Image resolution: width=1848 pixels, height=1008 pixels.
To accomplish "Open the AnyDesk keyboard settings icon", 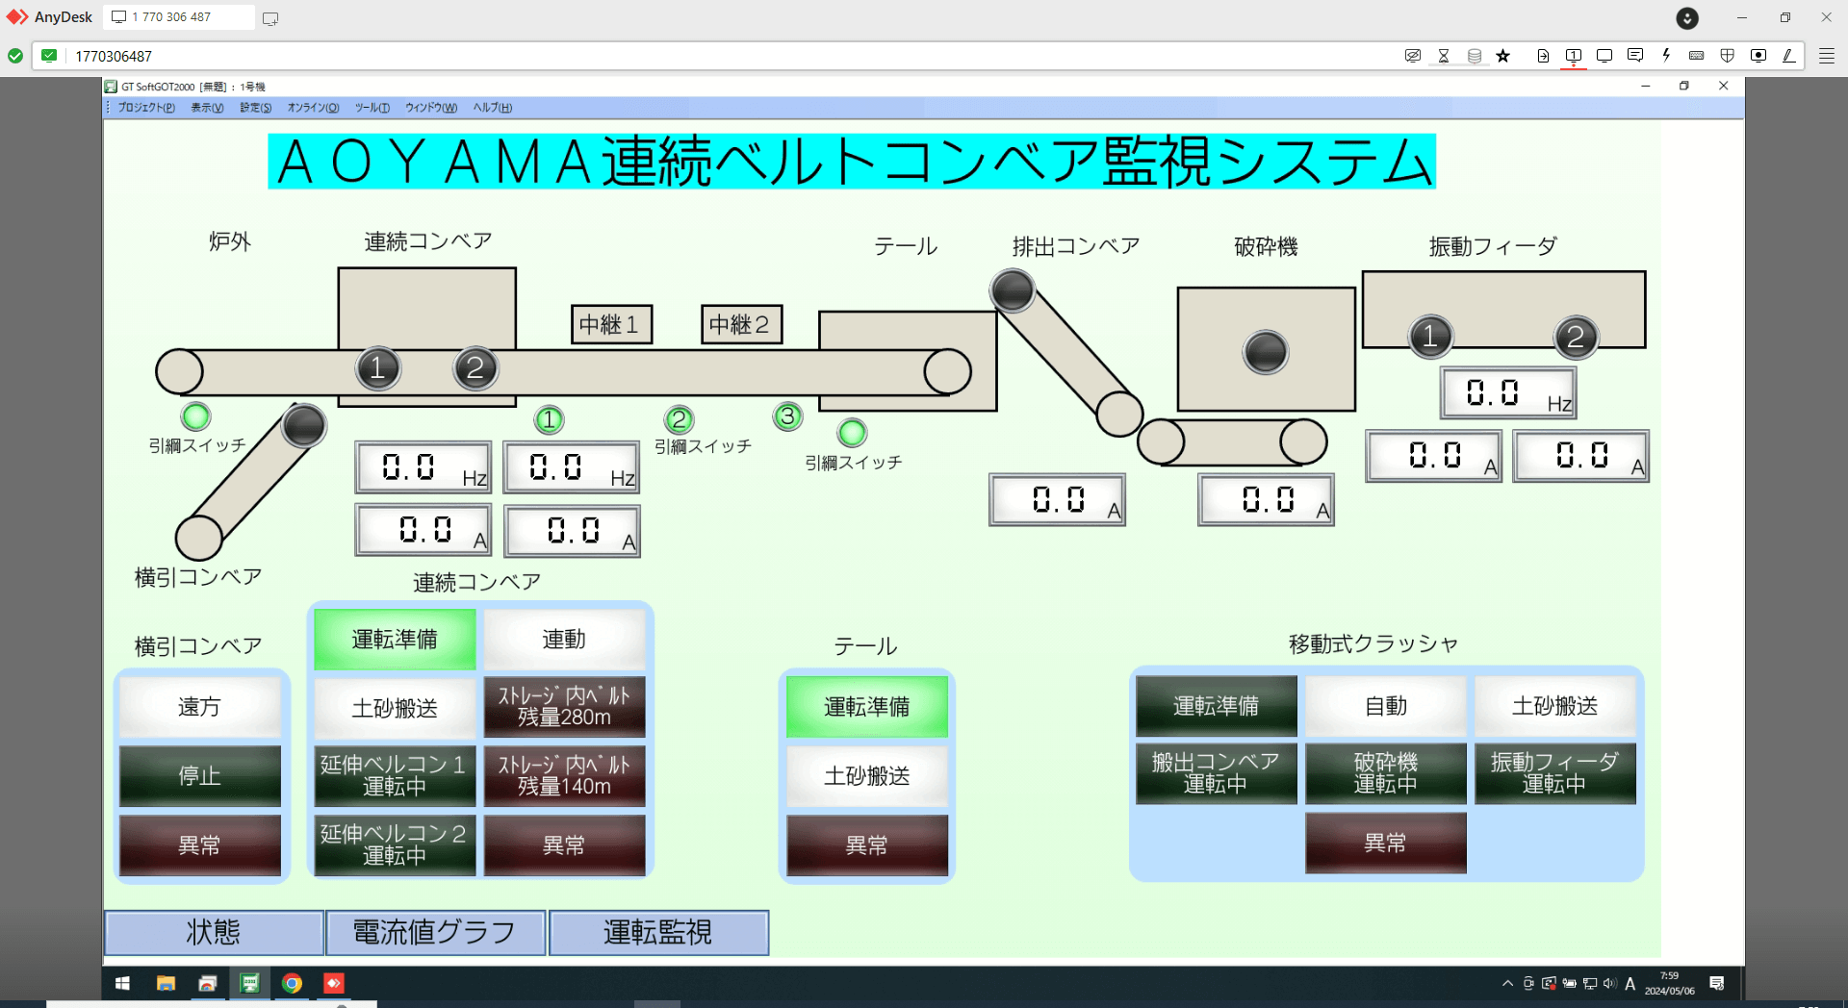I will click(1698, 55).
